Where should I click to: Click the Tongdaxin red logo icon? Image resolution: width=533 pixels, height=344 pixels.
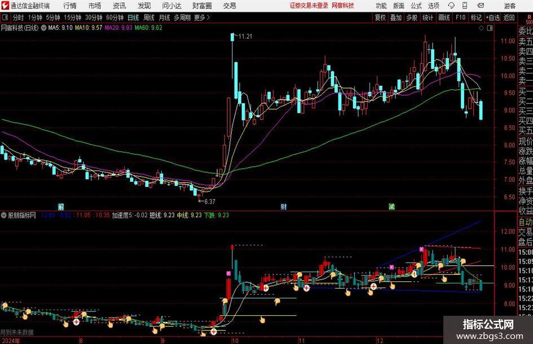[x=5, y=6]
